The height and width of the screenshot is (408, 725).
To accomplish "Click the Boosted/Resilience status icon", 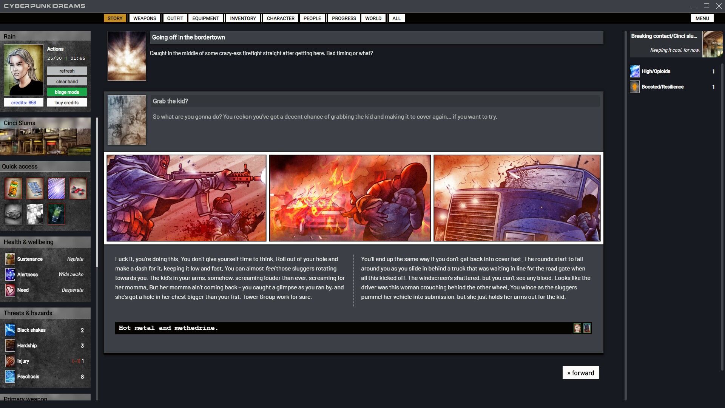I will pos(635,87).
